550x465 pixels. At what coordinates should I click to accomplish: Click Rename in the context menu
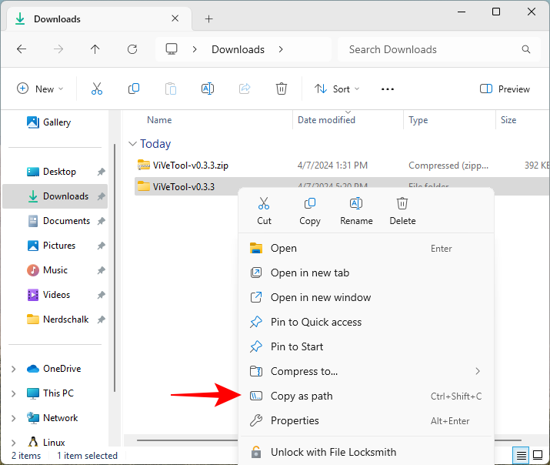tap(356, 211)
